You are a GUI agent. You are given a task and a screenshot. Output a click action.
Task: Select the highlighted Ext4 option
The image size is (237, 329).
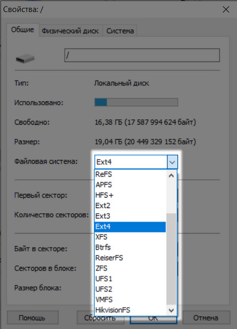[x=130, y=226]
